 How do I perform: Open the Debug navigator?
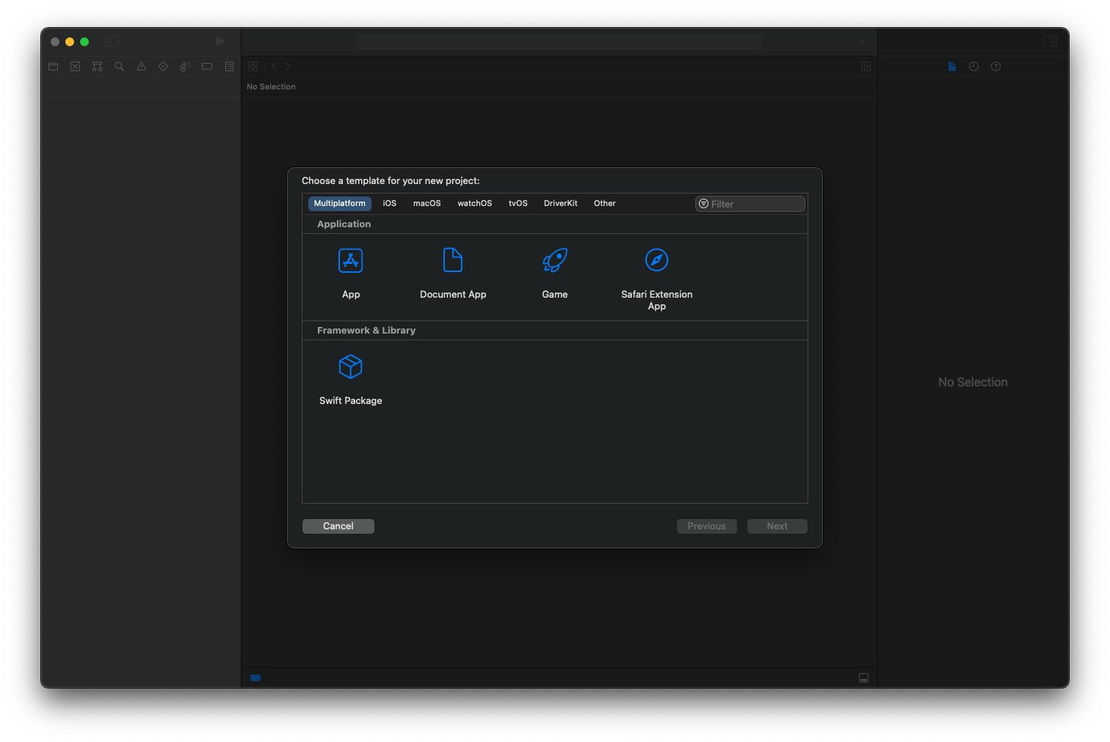coord(185,67)
